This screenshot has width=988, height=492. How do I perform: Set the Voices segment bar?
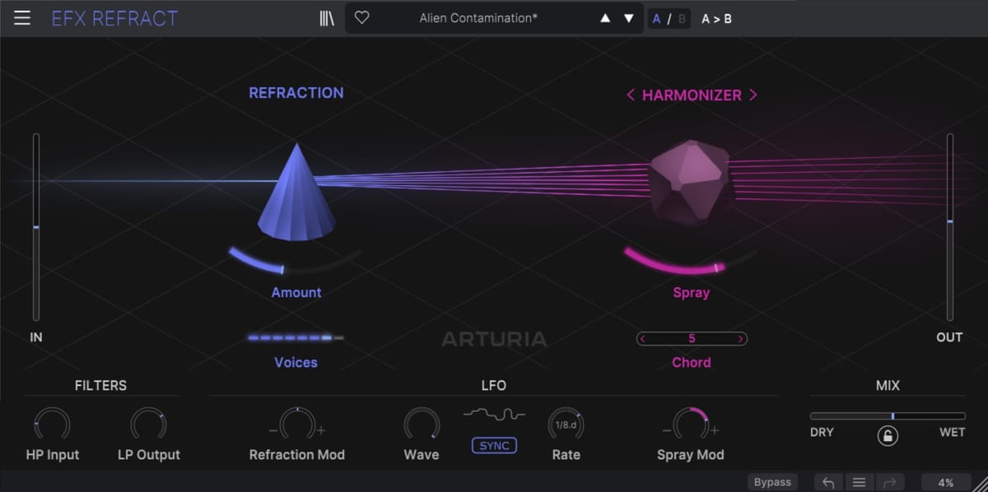[x=296, y=337]
